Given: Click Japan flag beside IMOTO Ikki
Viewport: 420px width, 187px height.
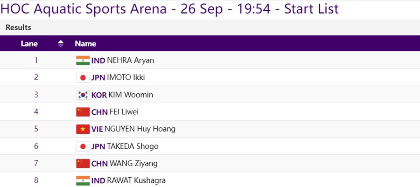Looking at the screenshot, I should point(83,77).
